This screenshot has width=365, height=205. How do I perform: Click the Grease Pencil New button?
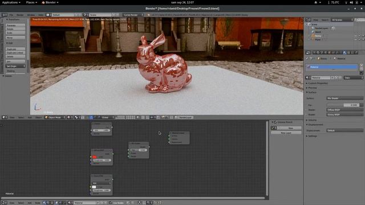click(x=290, y=128)
